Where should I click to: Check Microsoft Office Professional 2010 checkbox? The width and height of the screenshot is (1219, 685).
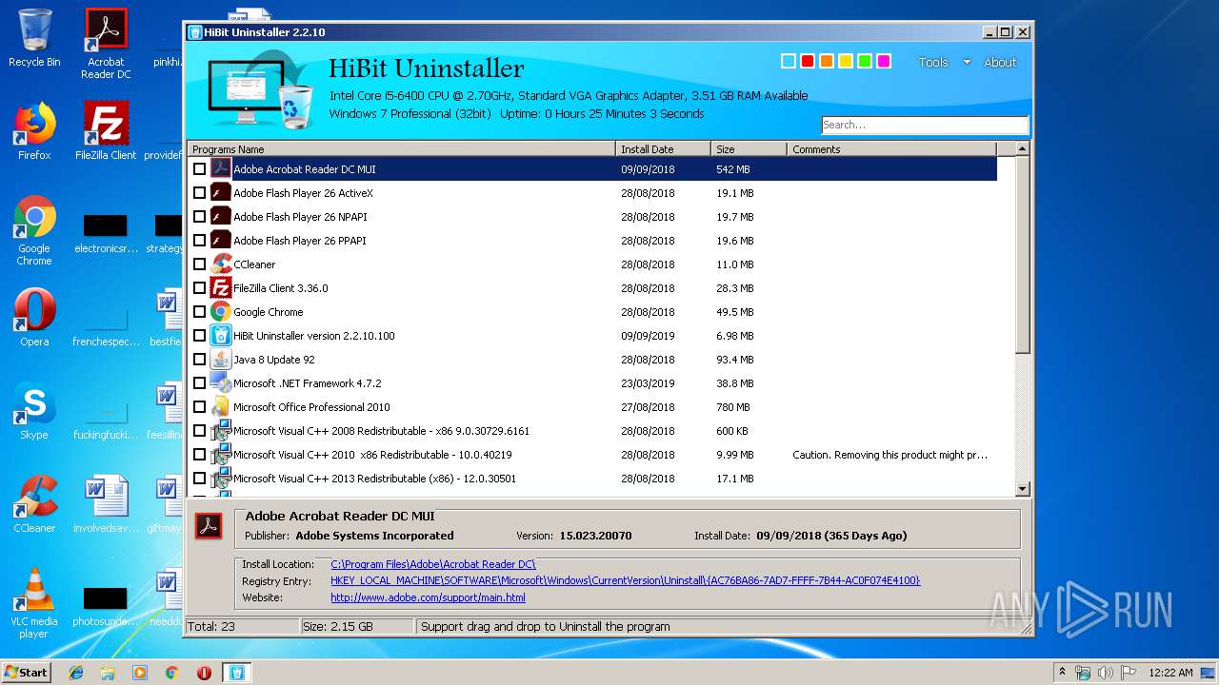click(x=199, y=406)
